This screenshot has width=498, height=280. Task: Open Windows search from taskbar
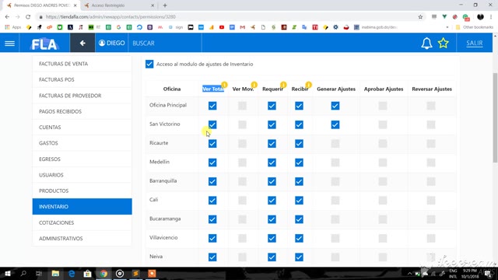23,273
